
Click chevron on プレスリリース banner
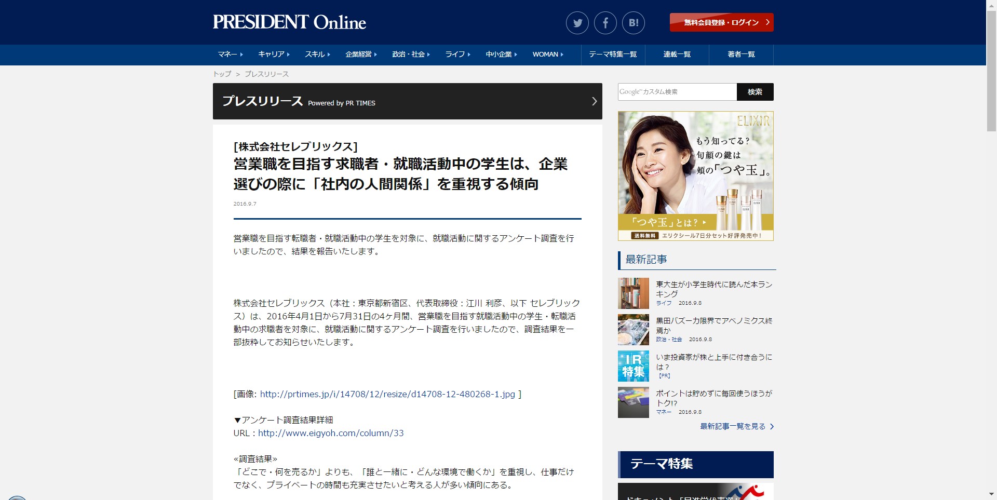pos(594,101)
